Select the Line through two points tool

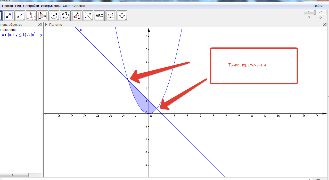pos(20,16)
